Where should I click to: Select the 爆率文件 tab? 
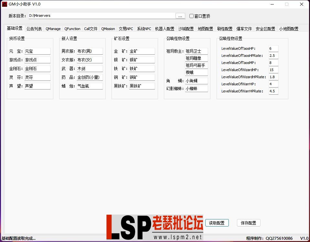pyautogui.click(x=244, y=28)
